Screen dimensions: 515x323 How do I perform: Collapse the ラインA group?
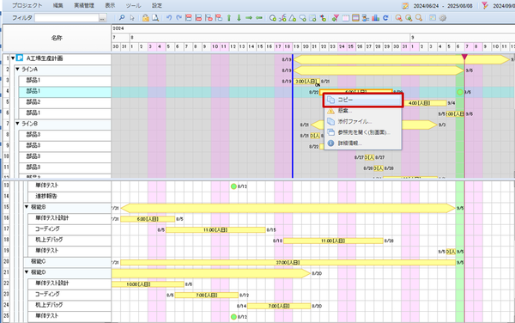(17, 69)
